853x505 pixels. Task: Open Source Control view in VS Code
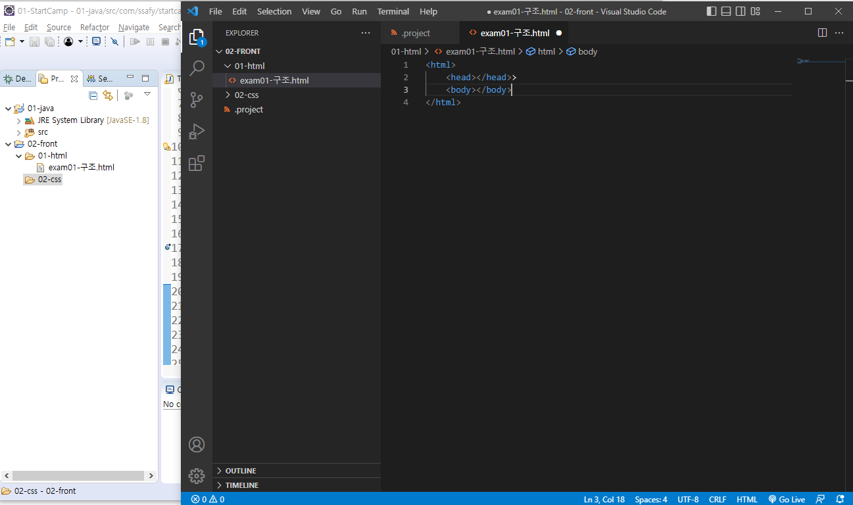197,100
